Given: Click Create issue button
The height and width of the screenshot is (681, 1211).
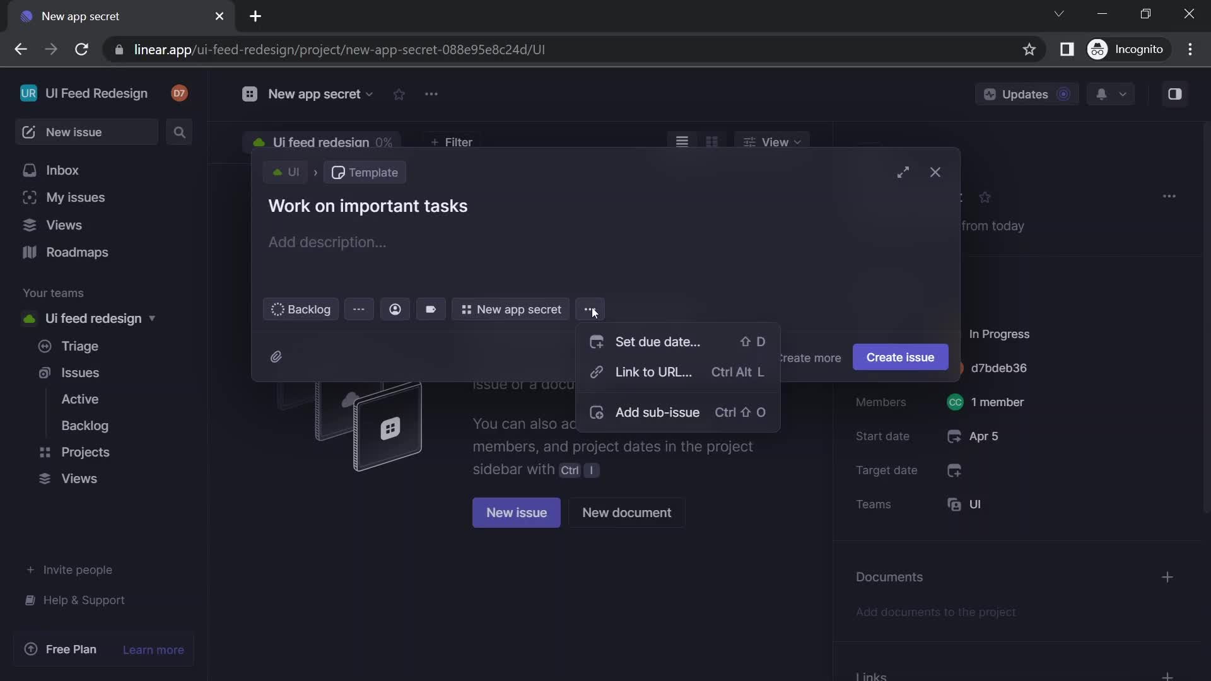Looking at the screenshot, I should [x=900, y=358].
